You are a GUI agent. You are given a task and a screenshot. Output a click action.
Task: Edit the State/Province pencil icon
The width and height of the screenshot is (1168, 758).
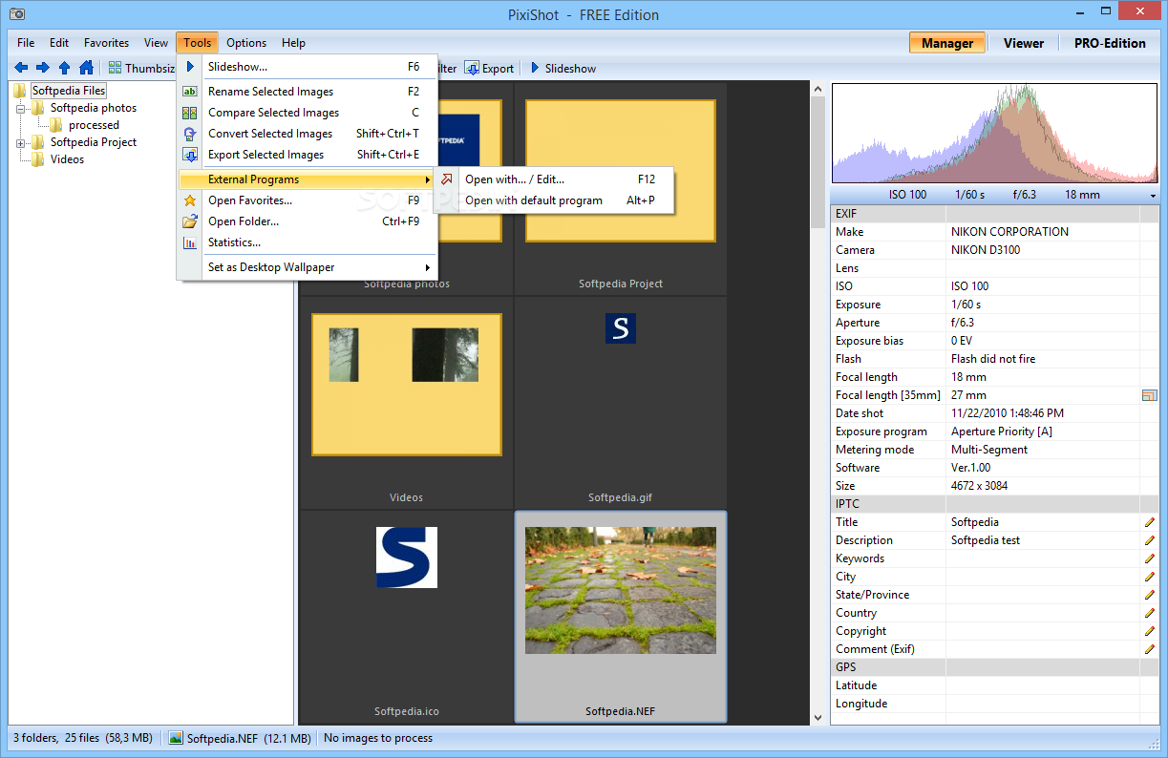(x=1150, y=595)
